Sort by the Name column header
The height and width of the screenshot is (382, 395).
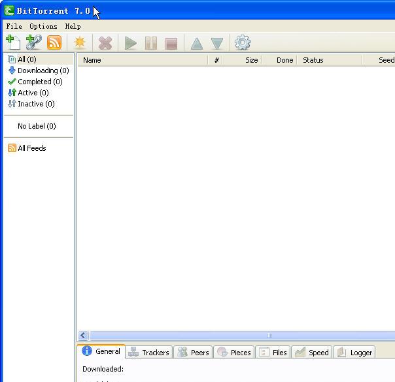[143, 60]
